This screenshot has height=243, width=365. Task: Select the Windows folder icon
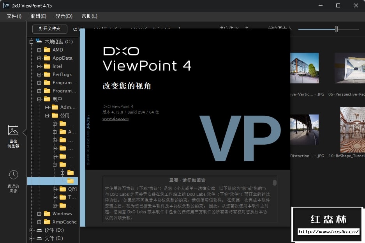coord(47,214)
